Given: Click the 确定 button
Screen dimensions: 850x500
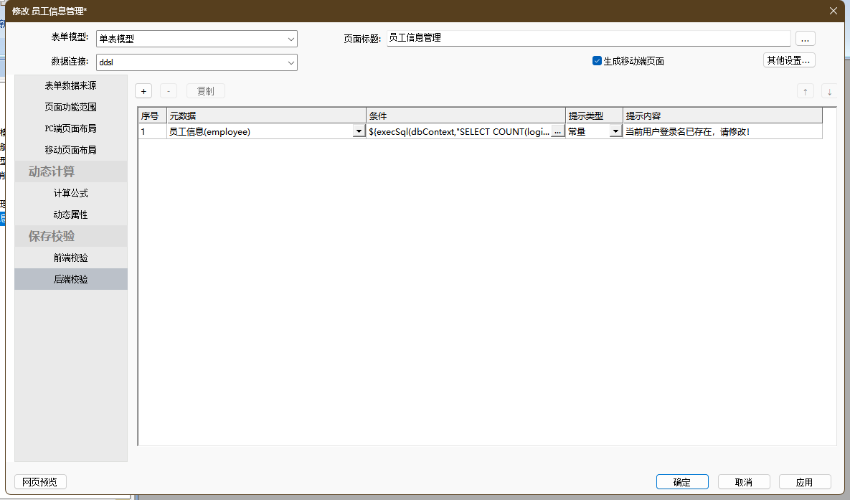Looking at the screenshot, I should point(681,482).
